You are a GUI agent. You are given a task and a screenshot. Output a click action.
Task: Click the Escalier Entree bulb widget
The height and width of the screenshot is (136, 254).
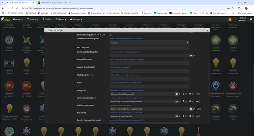pos(216,63)
